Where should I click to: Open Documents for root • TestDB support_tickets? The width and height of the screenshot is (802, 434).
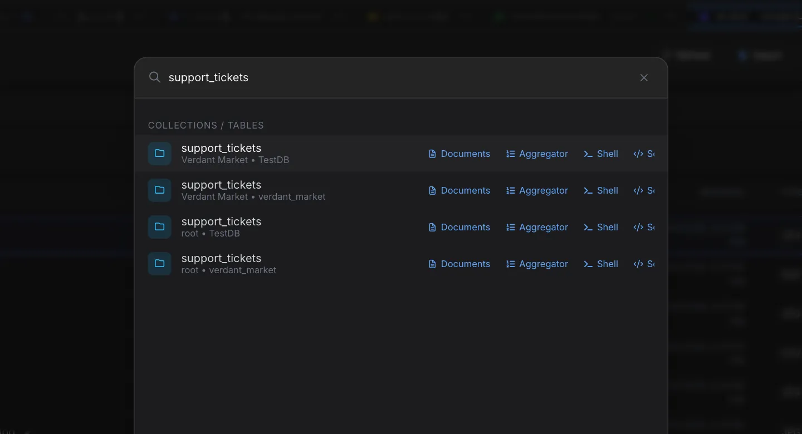click(x=459, y=227)
